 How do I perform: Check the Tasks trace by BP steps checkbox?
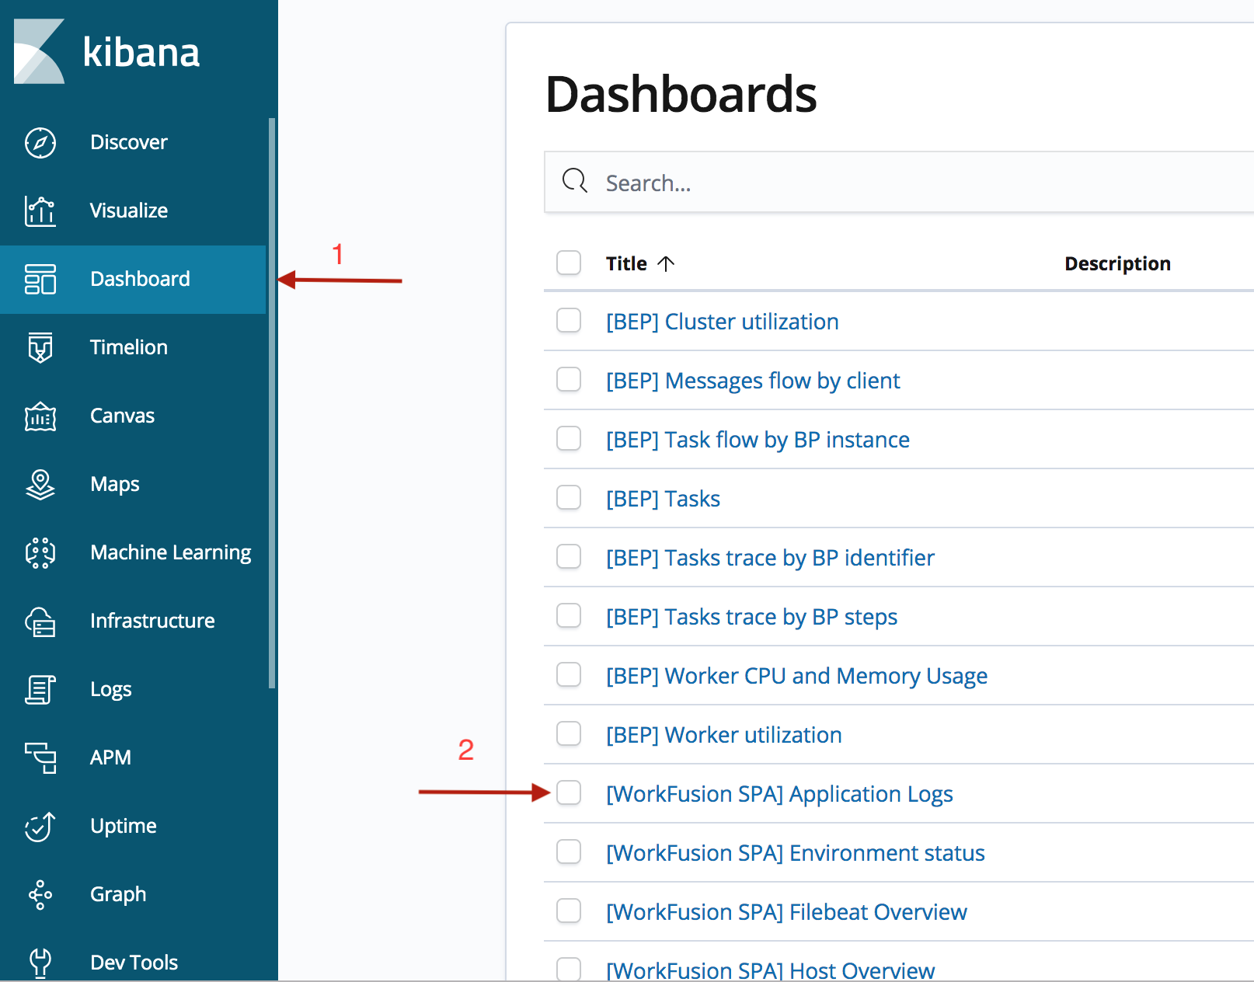569,615
